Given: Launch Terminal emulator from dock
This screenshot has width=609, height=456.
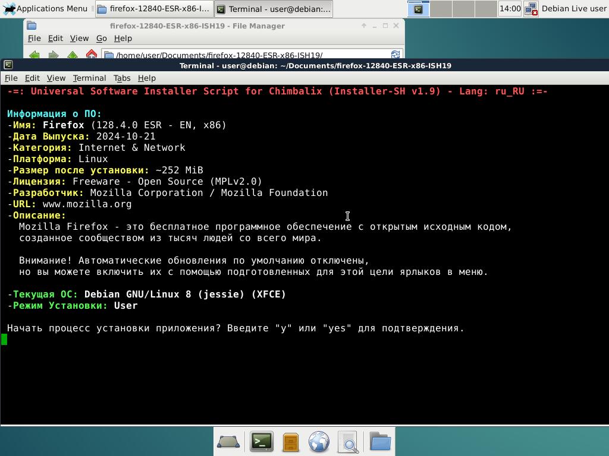Looking at the screenshot, I should (x=262, y=441).
